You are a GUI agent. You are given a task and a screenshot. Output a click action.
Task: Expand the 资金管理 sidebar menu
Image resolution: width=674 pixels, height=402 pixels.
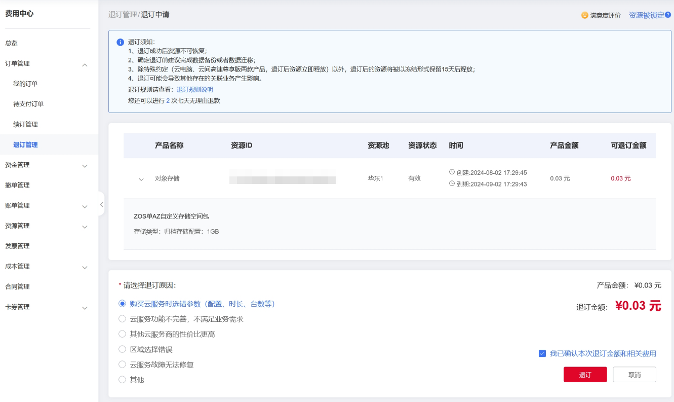coord(85,166)
